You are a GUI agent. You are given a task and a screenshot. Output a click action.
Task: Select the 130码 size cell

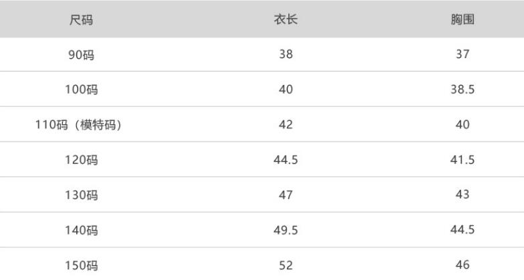point(82,195)
